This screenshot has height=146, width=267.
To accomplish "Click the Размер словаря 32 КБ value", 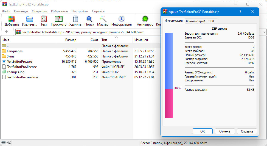I will (x=250, y=90).
